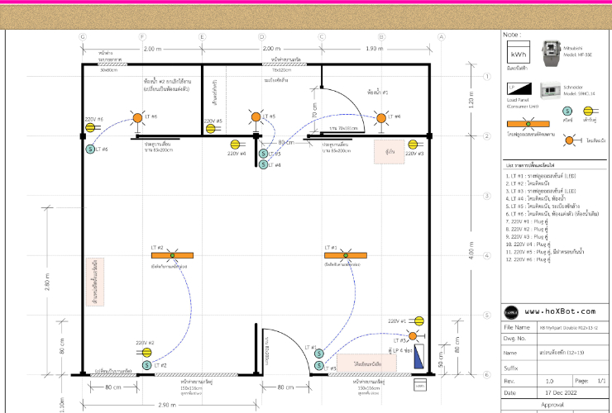Select the 220V #1 outlet symbol
Image resolution: width=612 pixels, height=413 pixels.
[x=418, y=320]
